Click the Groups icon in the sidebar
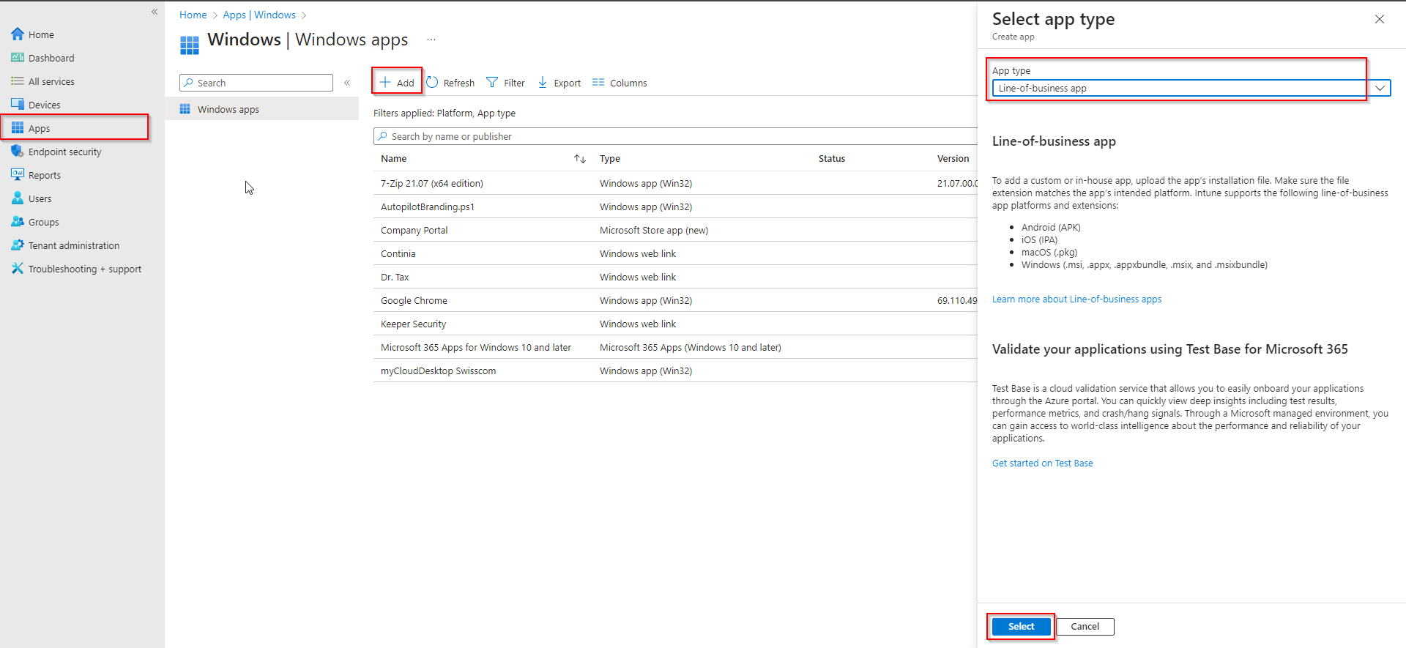This screenshot has height=648, width=1406. pyautogui.click(x=18, y=222)
